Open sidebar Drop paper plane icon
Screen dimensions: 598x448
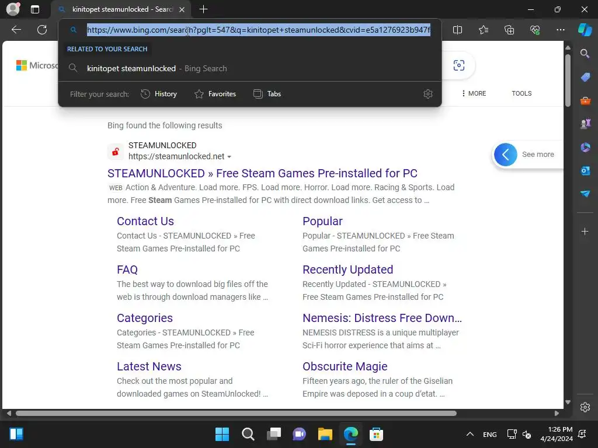click(585, 194)
